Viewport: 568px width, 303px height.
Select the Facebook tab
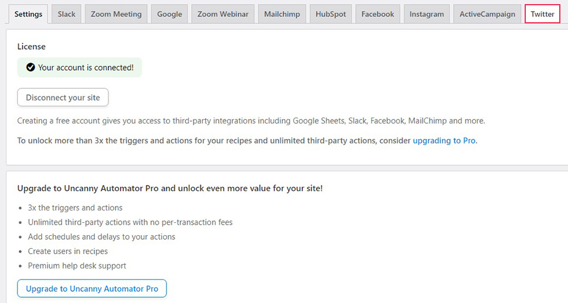[378, 14]
